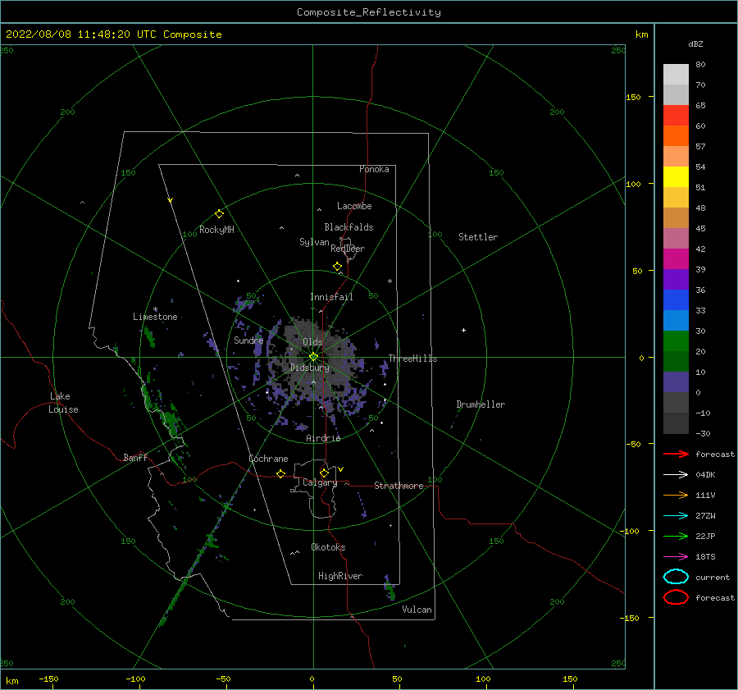Click the ThreeHills label

click(412, 359)
